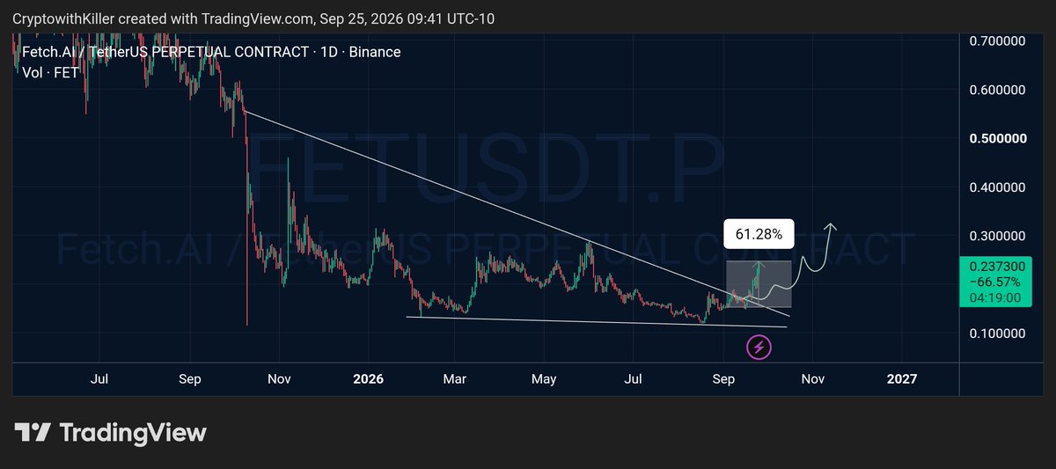The height and width of the screenshot is (469, 1056).
Task: Click the 2026 time axis label
Action: point(368,379)
